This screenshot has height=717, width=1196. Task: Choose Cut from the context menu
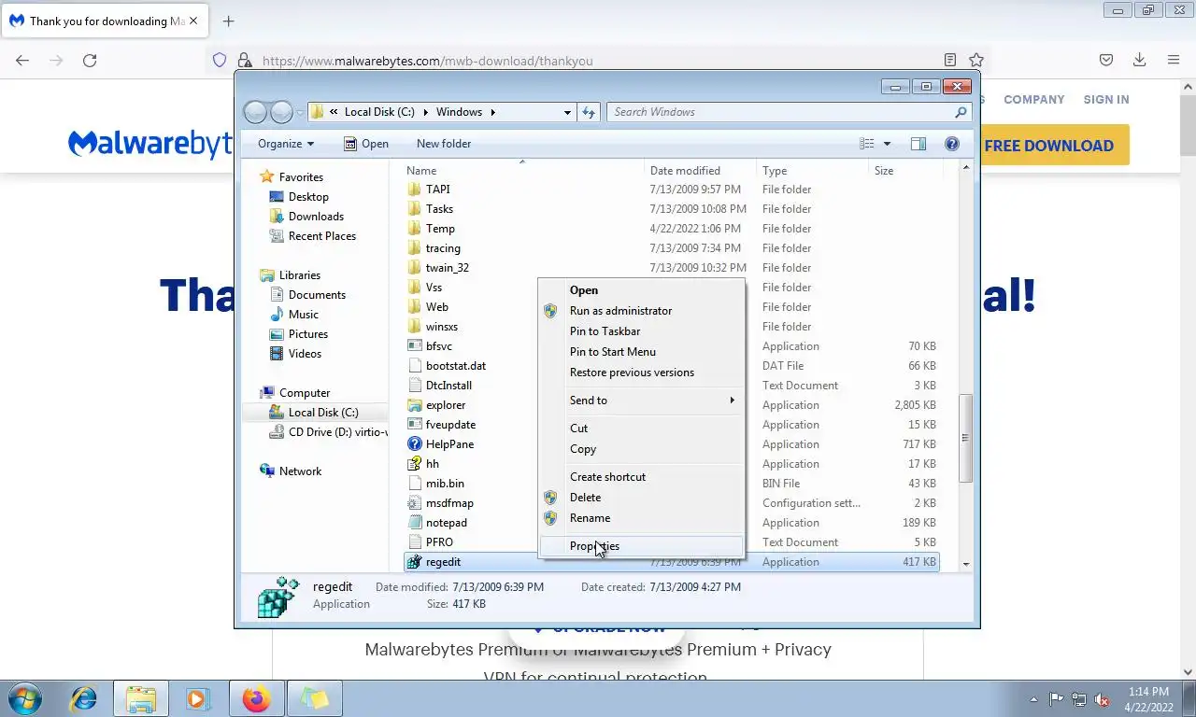tap(641, 429)
